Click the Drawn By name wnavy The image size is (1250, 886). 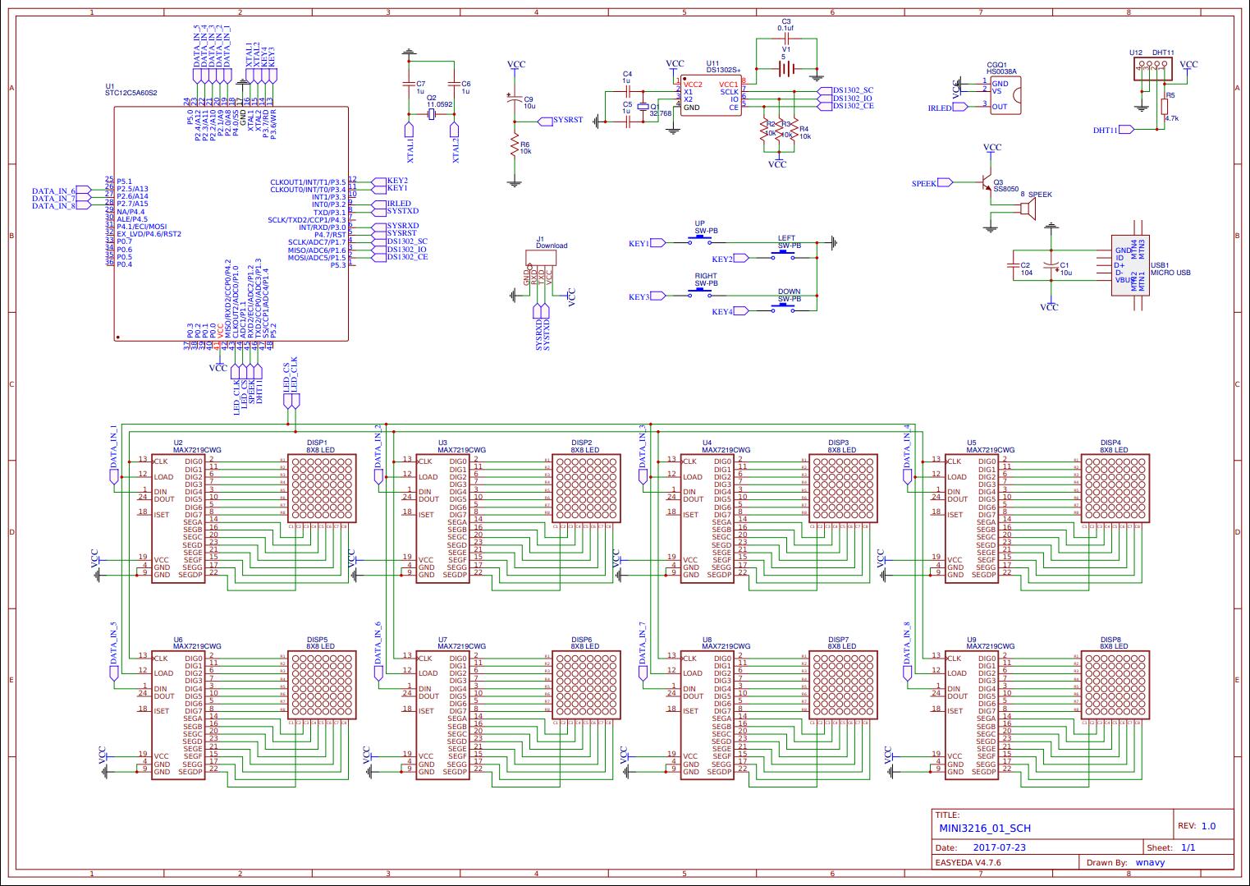click(1150, 863)
